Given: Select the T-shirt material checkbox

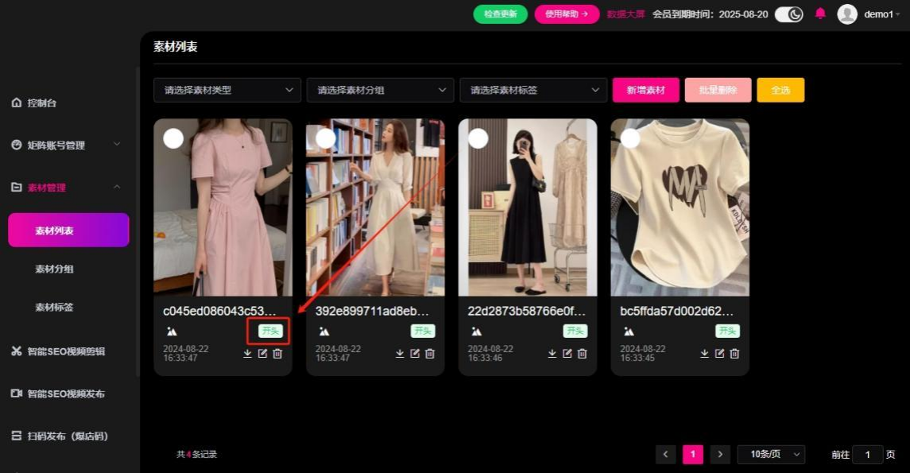Looking at the screenshot, I should [x=630, y=138].
